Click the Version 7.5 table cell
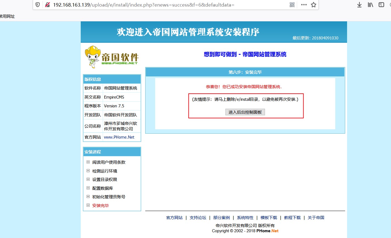Viewport: 391px width, 238px height. pos(122,106)
